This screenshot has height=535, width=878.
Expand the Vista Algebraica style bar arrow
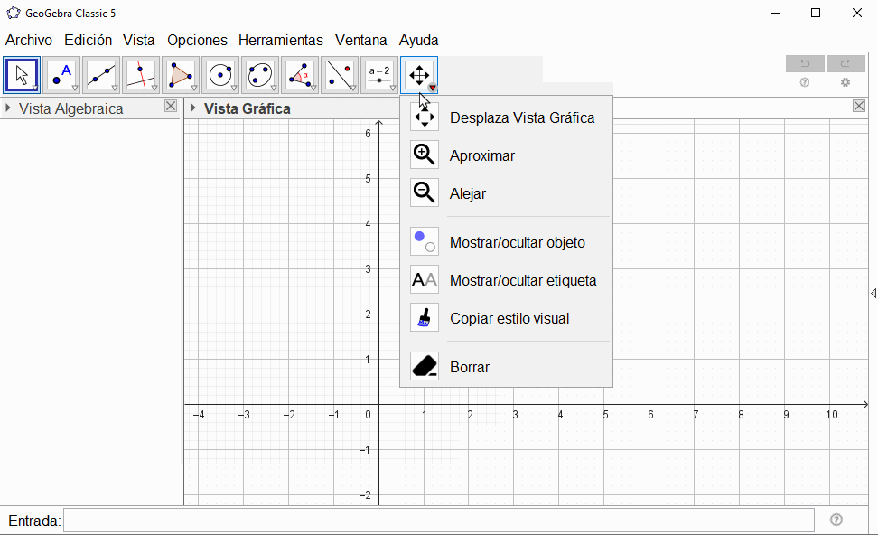(8, 108)
